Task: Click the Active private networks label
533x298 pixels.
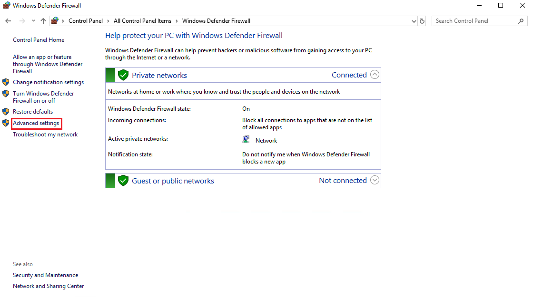Action: pyautogui.click(x=138, y=139)
